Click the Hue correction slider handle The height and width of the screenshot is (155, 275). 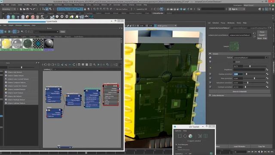click(254, 78)
